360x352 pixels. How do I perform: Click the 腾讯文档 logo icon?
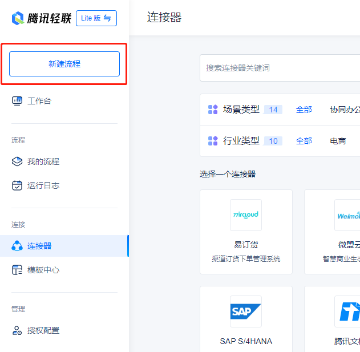pyautogui.click(x=347, y=311)
